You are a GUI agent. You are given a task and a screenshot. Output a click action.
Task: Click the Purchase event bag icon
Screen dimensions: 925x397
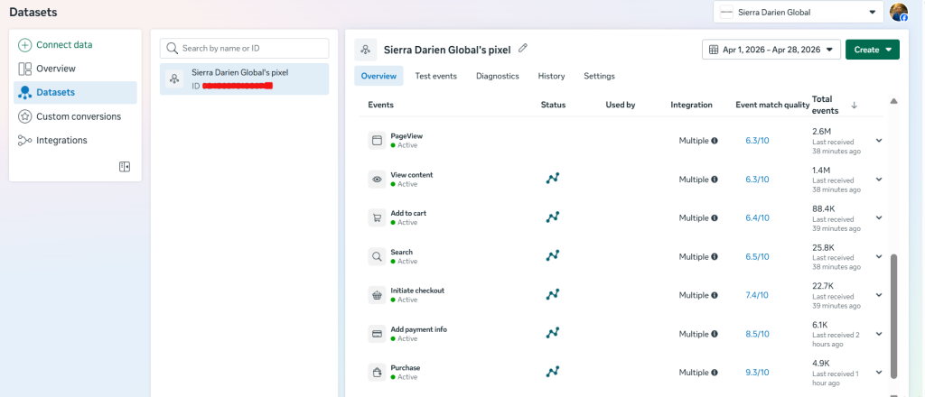(x=377, y=373)
